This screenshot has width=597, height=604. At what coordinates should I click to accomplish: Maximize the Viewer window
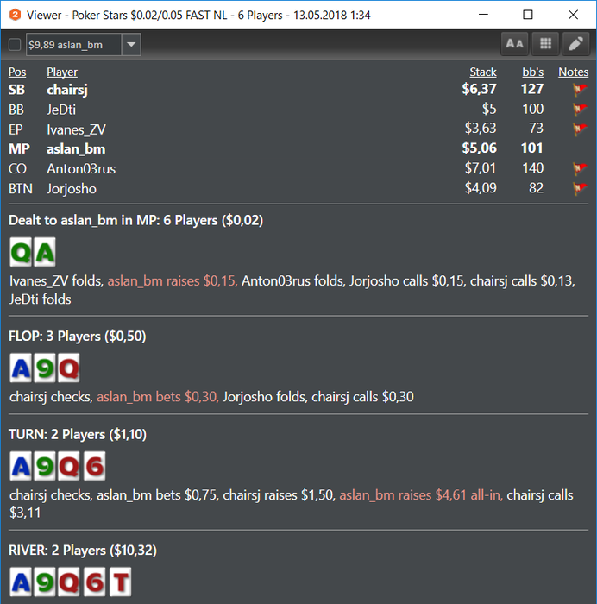528,15
